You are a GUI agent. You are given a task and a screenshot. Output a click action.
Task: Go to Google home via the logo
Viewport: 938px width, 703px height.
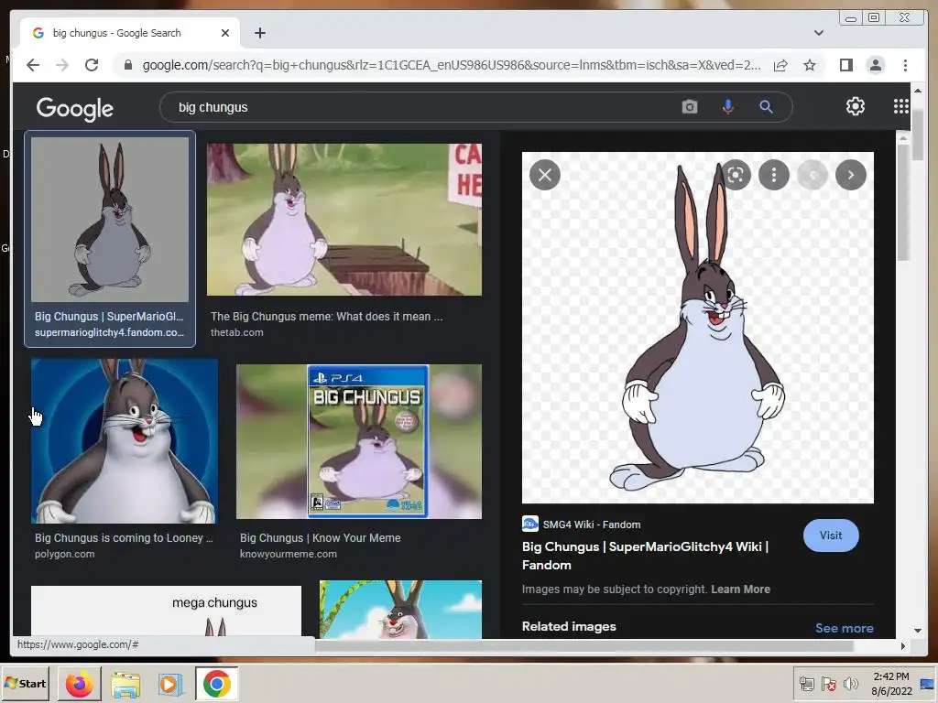[75, 109]
